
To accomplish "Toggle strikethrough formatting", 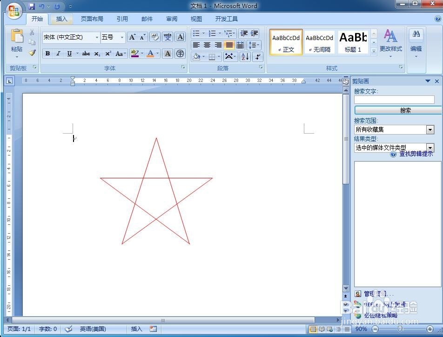I will (x=86, y=54).
